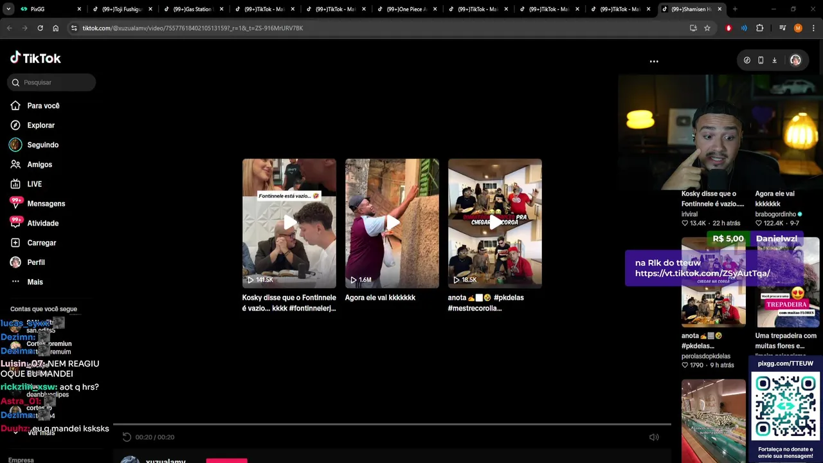823x463 pixels.
Task: Open the Perfil page
Action: tap(35, 262)
